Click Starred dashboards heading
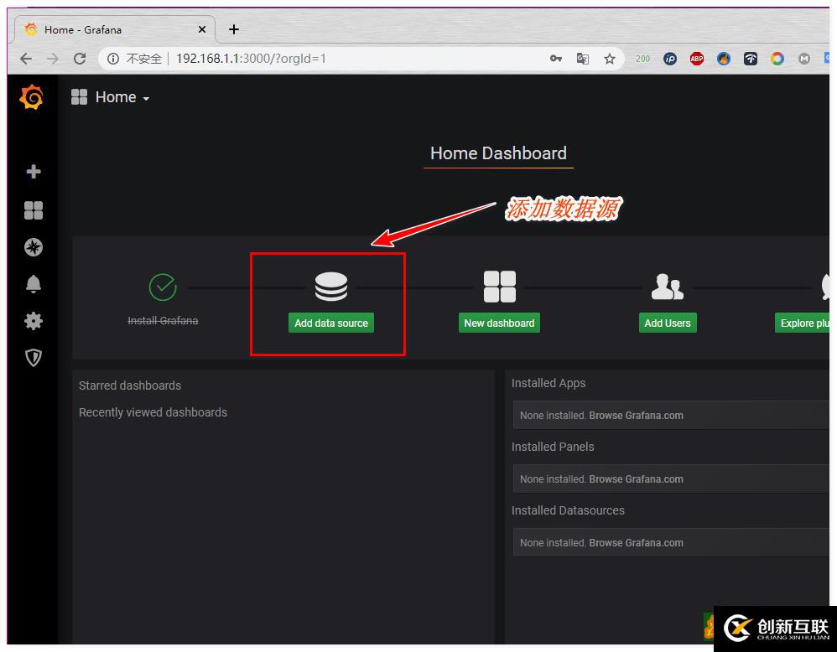Image resolution: width=837 pixels, height=652 pixels. coord(130,386)
